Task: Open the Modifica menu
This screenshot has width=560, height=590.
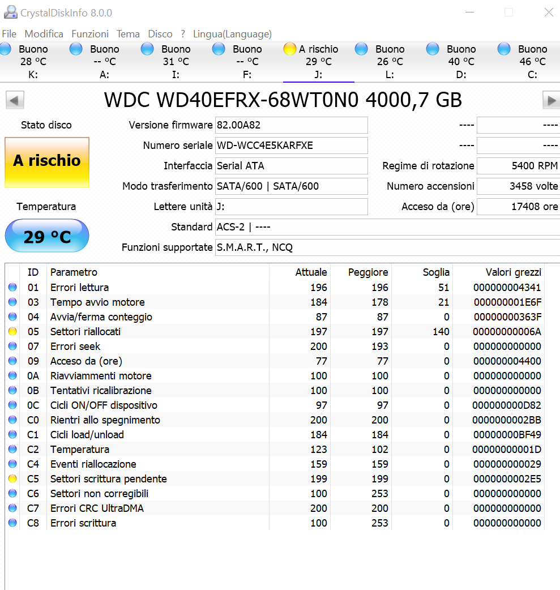Action: click(x=44, y=34)
